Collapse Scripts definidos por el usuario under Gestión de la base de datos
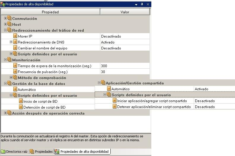The width and height of the screenshot is (235, 156). [11, 95]
